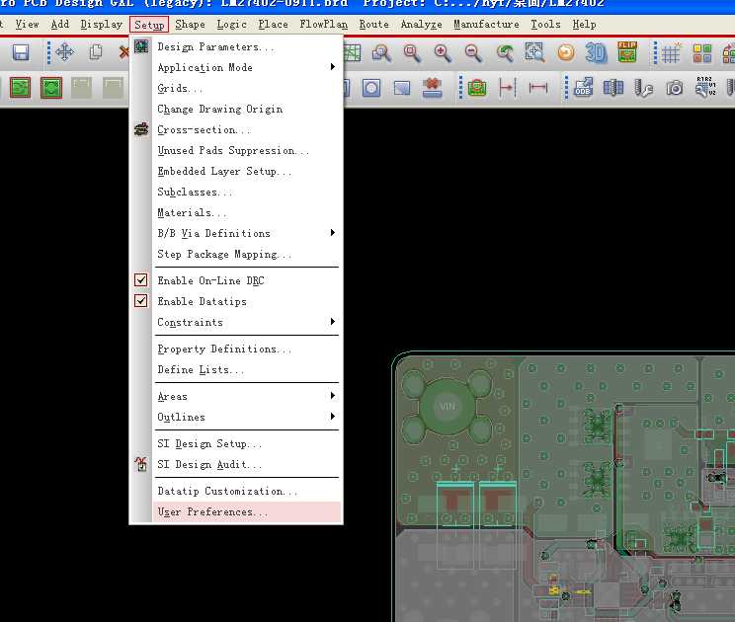
Task: Toggle Enable Datatips checkbox
Action: click(x=140, y=301)
